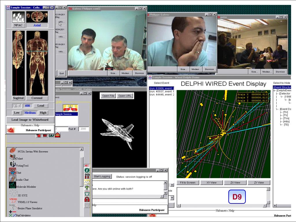The height and width of the screenshot is (222, 296).
Task: Click Open URL in VRML window
Action: (125, 96)
